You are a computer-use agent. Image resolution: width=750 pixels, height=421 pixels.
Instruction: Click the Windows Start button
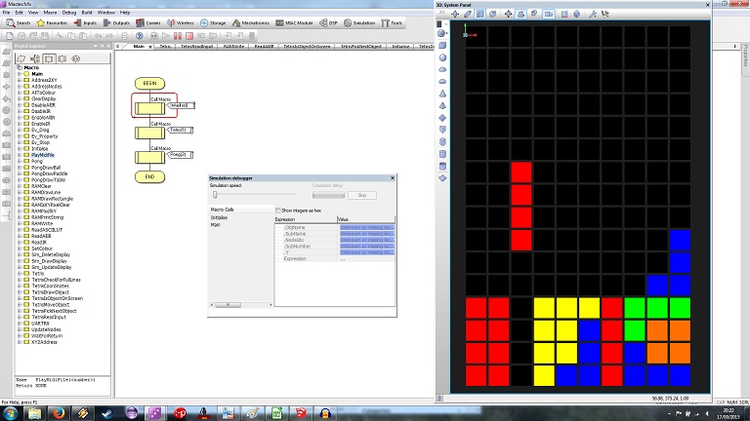click(10, 413)
